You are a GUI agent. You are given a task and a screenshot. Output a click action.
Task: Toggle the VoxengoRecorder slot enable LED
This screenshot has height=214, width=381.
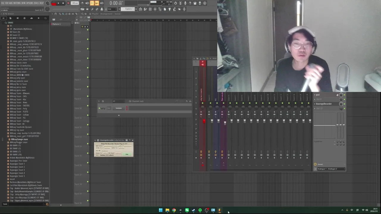point(344,104)
